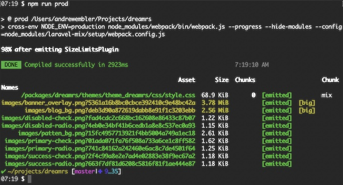The height and width of the screenshot is (185, 343).
Task: Click the '~/projects/dreamrs' prompt path
Action: [x=38, y=172]
